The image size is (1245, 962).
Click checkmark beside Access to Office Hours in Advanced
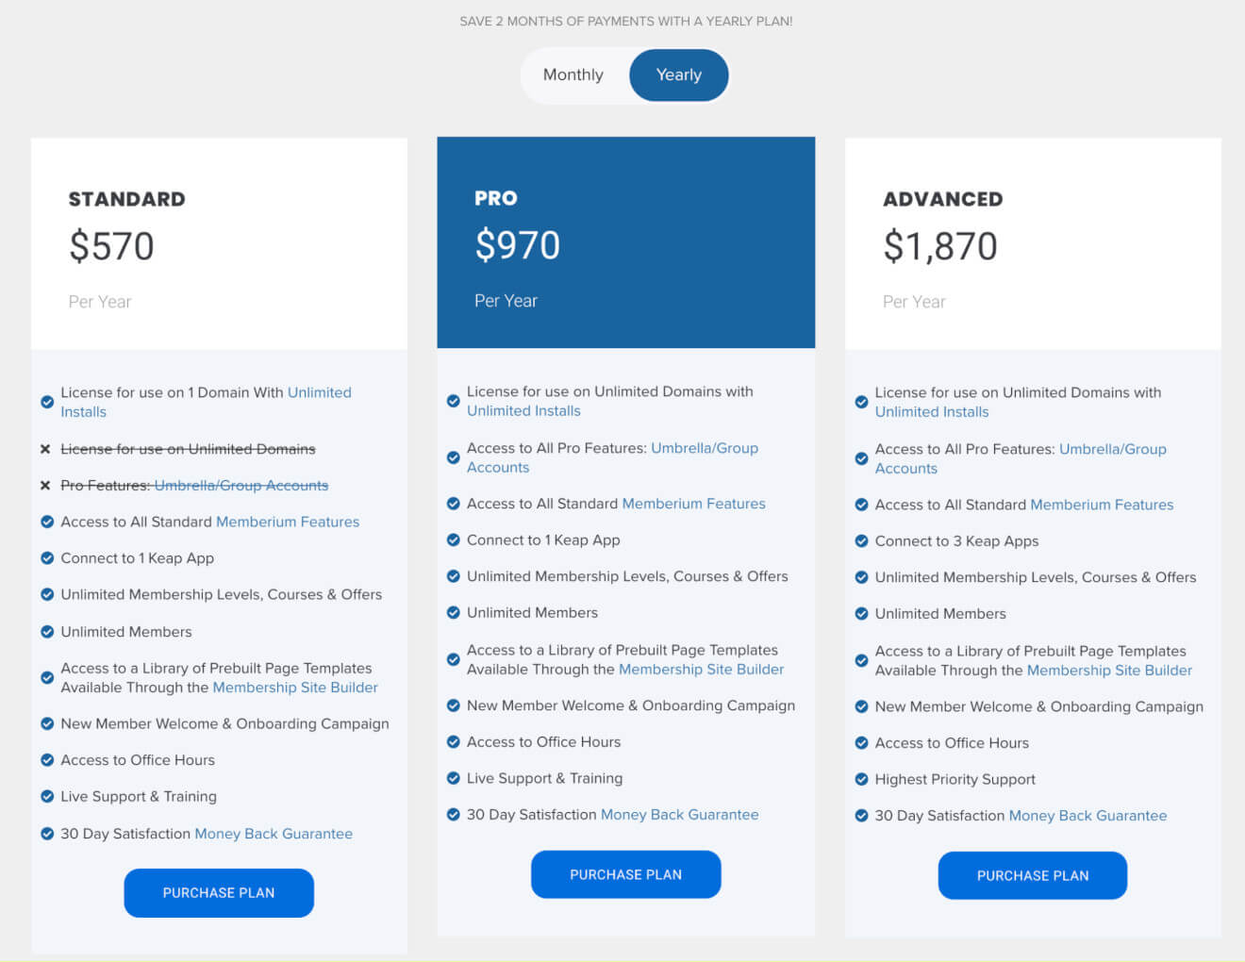point(861,742)
